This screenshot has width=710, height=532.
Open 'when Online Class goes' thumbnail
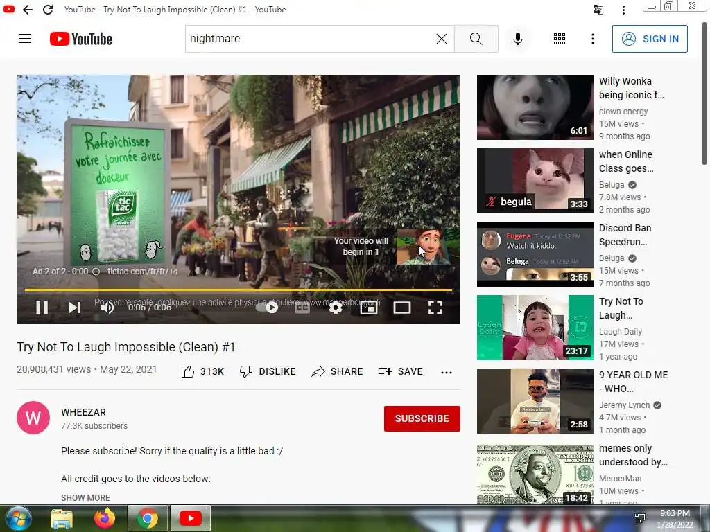(535, 181)
